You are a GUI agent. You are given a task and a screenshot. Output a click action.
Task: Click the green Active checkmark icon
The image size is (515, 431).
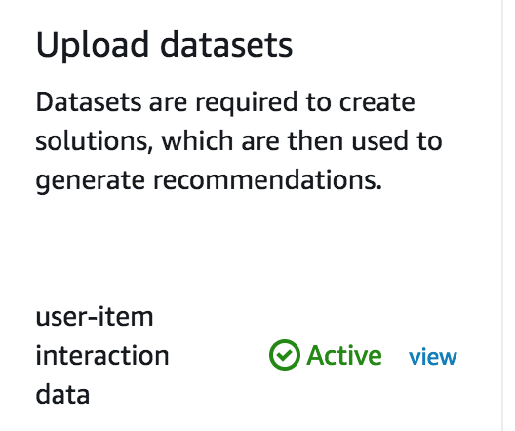(285, 355)
